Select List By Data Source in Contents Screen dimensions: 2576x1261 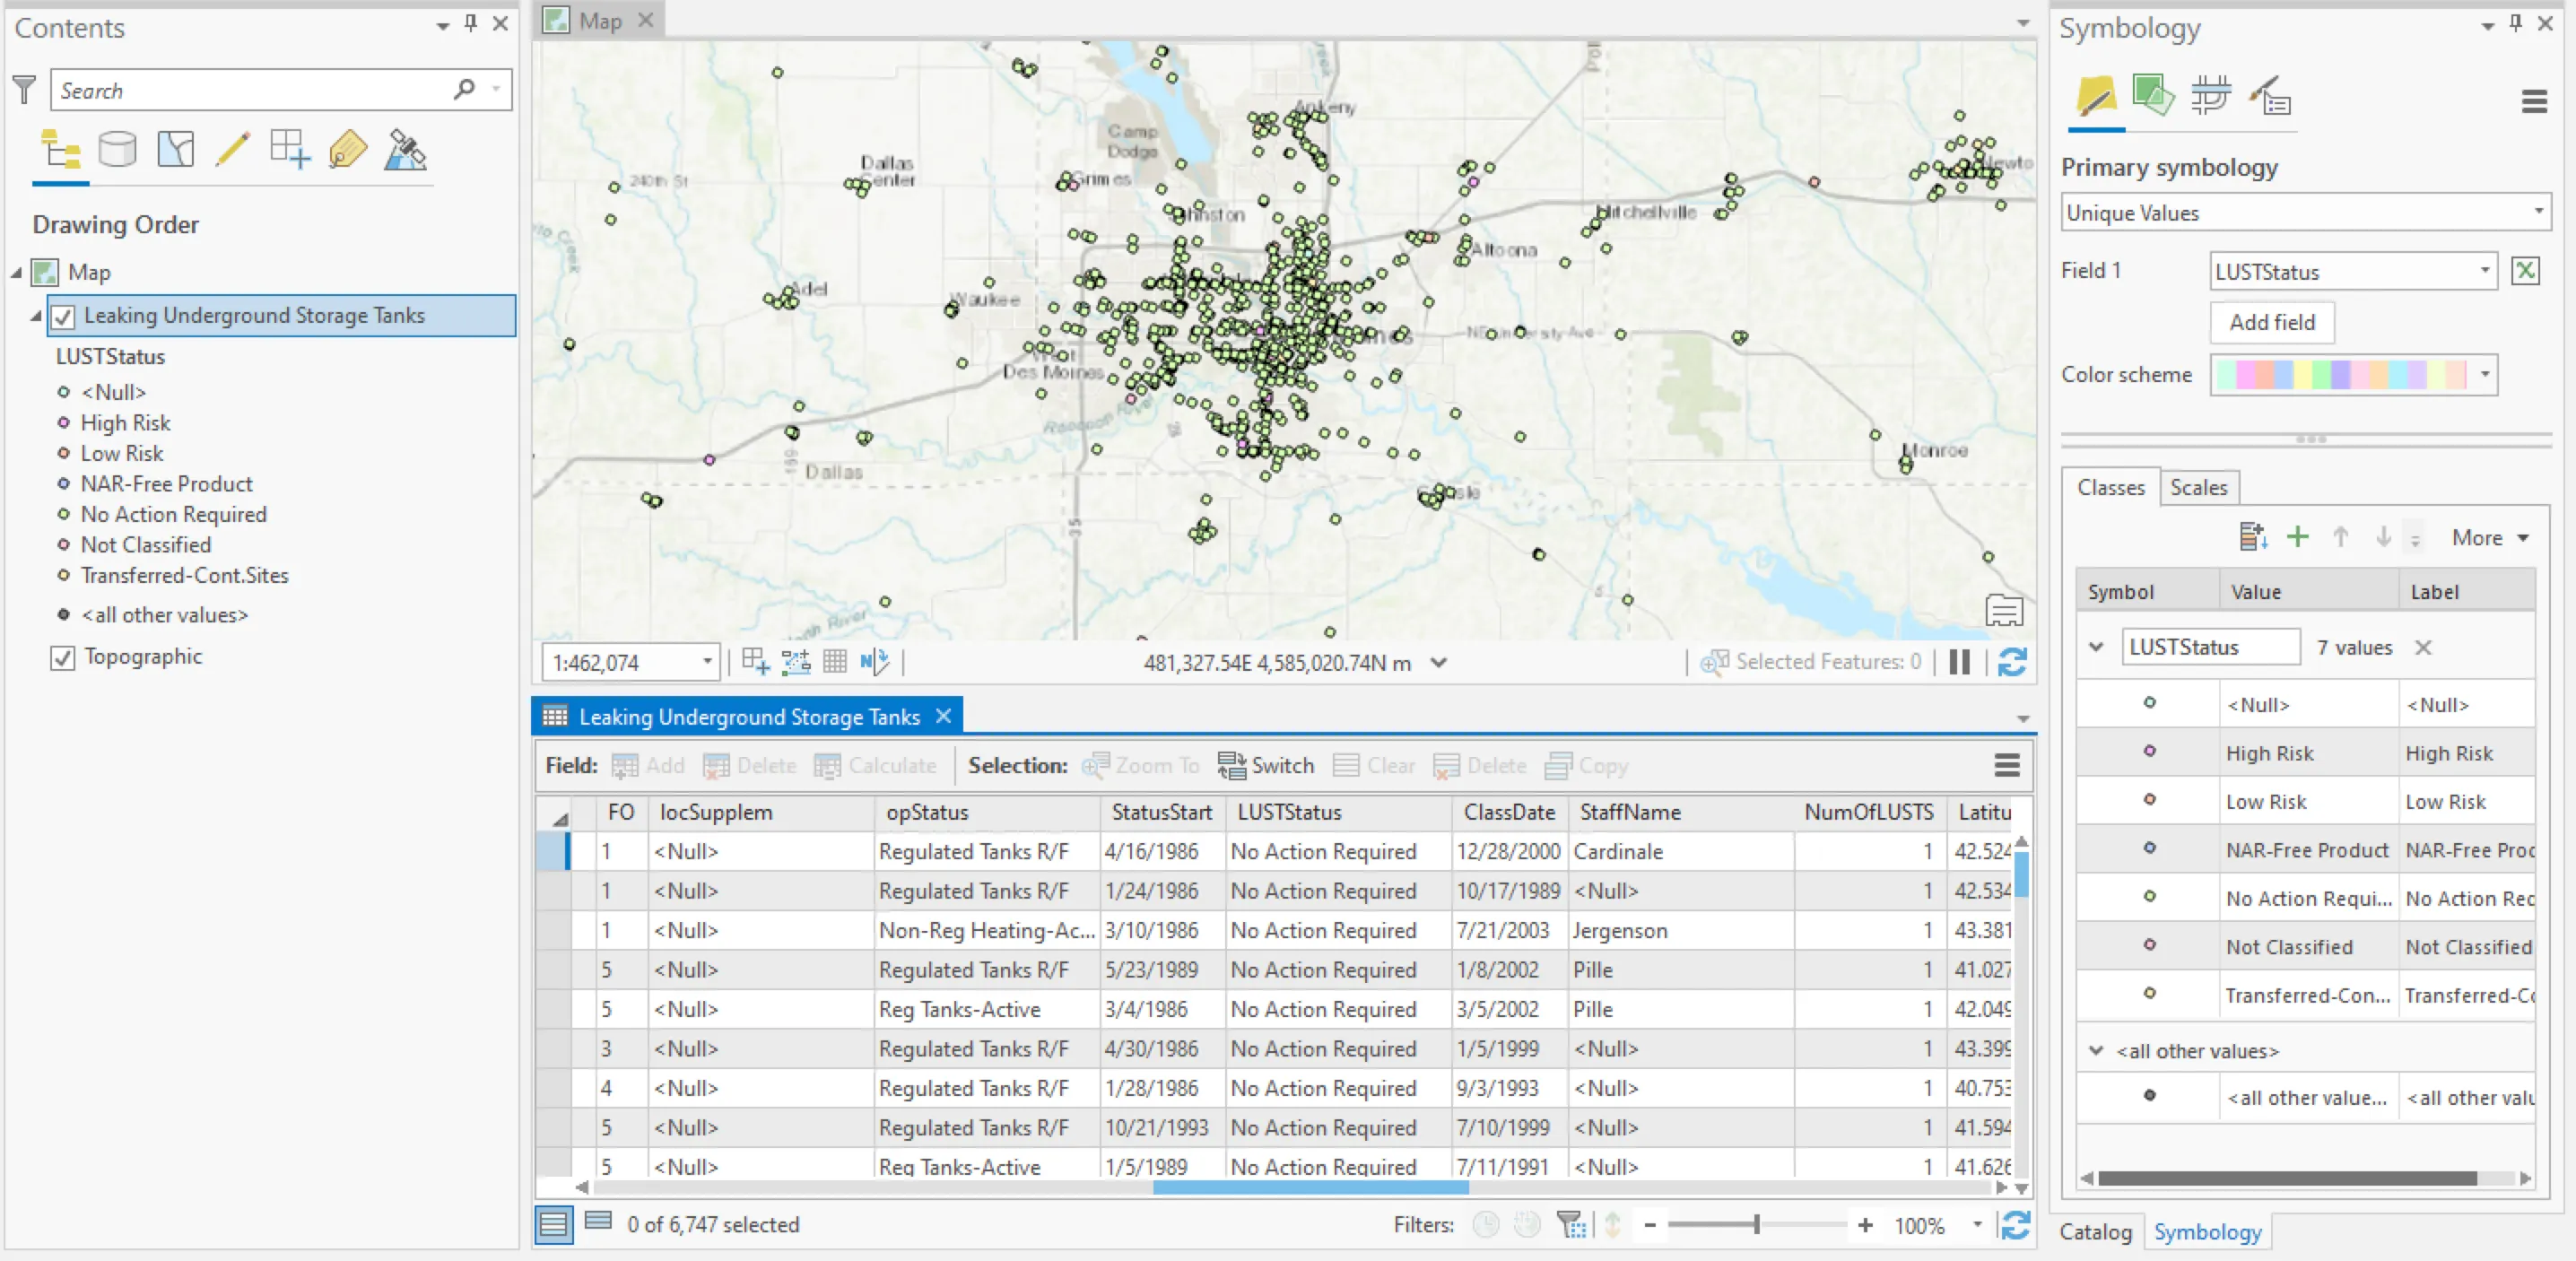[117, 150]
